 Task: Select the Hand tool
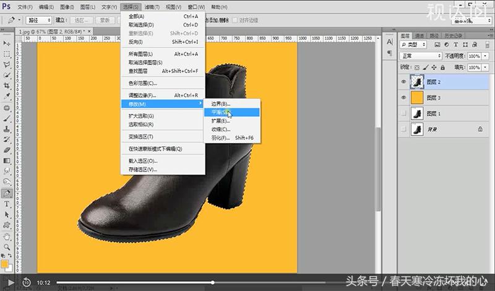[7, 237]
